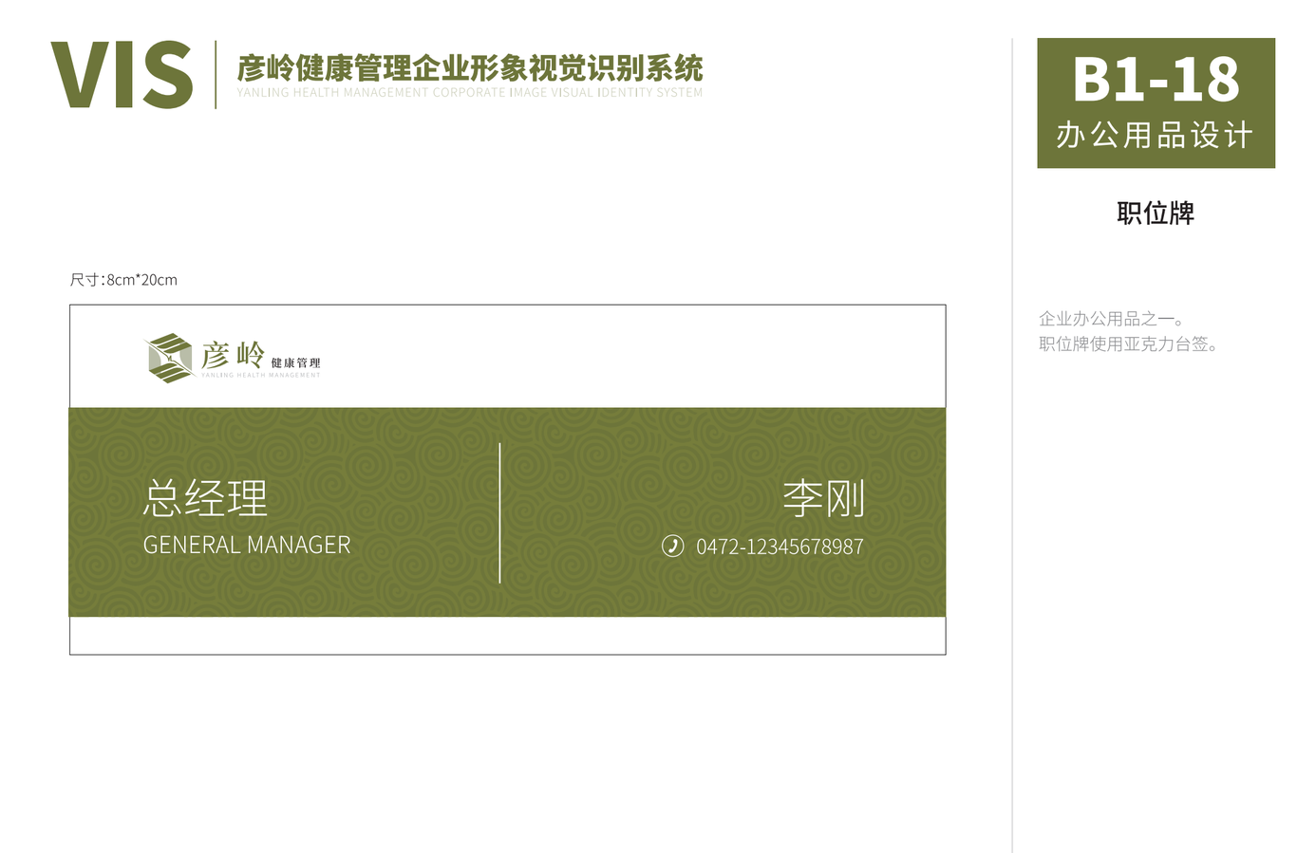The height and width of the screenshot is (853, 1297).
Task: Click the Yanling cube logo icon on nameplate
Action: pyautogui.click(x=170, y=358)
